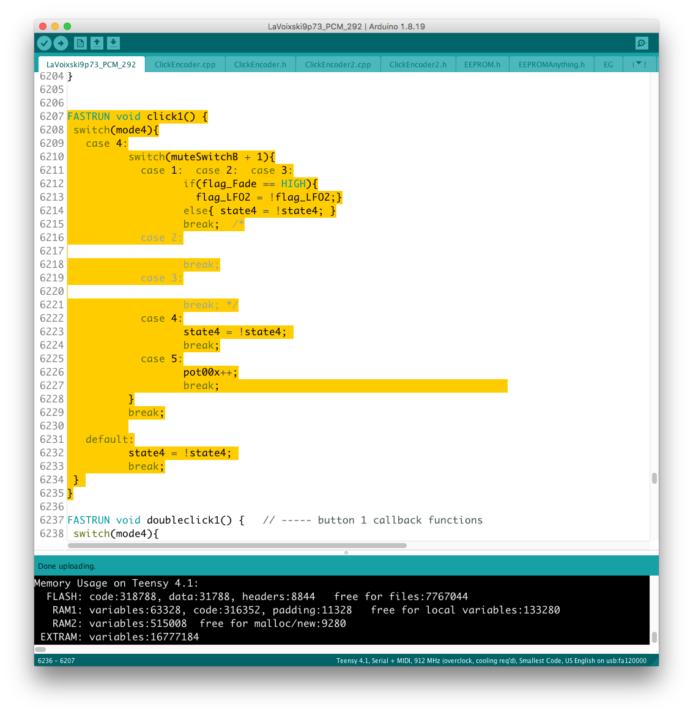Image resolution: width=693 pixels, height=715 pixels.
Task: Go to the ClickEncoder2.h tab
Action: [x=418, y=64]
